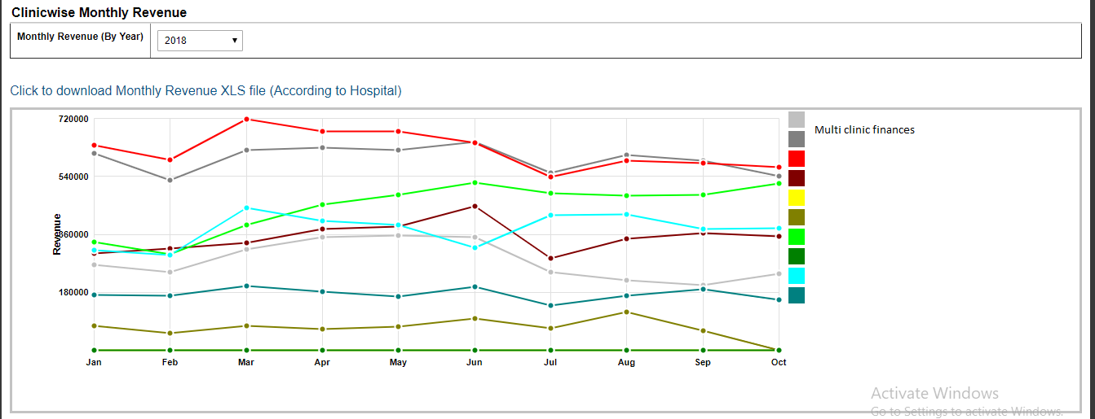Viewport: 1095px width, 419px height.
Task: Click the light gray legend swatch
Action: (x=797, y=120)
